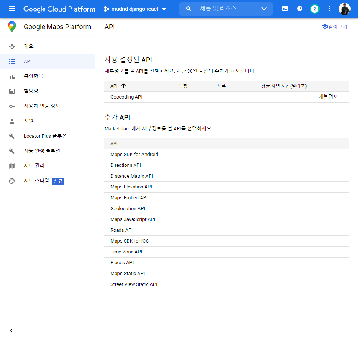Click the 알아보기 learn link
Image resolution: width=358 pixels, height=340 pixels.
[x=335, y=27]
